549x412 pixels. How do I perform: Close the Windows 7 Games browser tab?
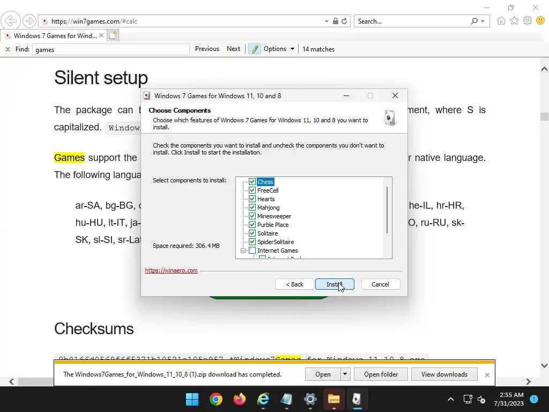coord(101,35)
